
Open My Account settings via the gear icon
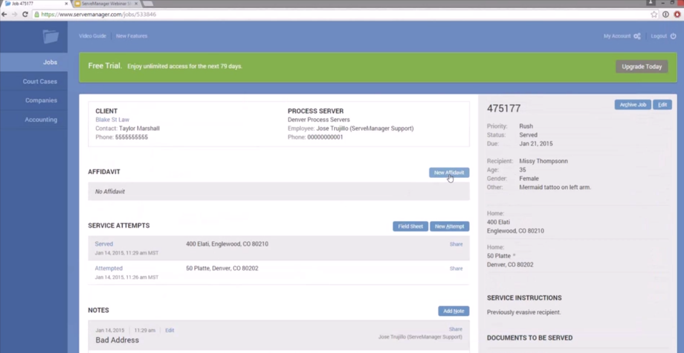[x=637, y=36]
